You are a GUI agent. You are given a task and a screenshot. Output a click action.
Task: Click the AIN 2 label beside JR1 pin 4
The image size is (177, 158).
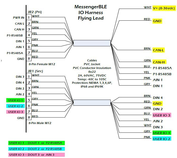click(x=20, y=94)
